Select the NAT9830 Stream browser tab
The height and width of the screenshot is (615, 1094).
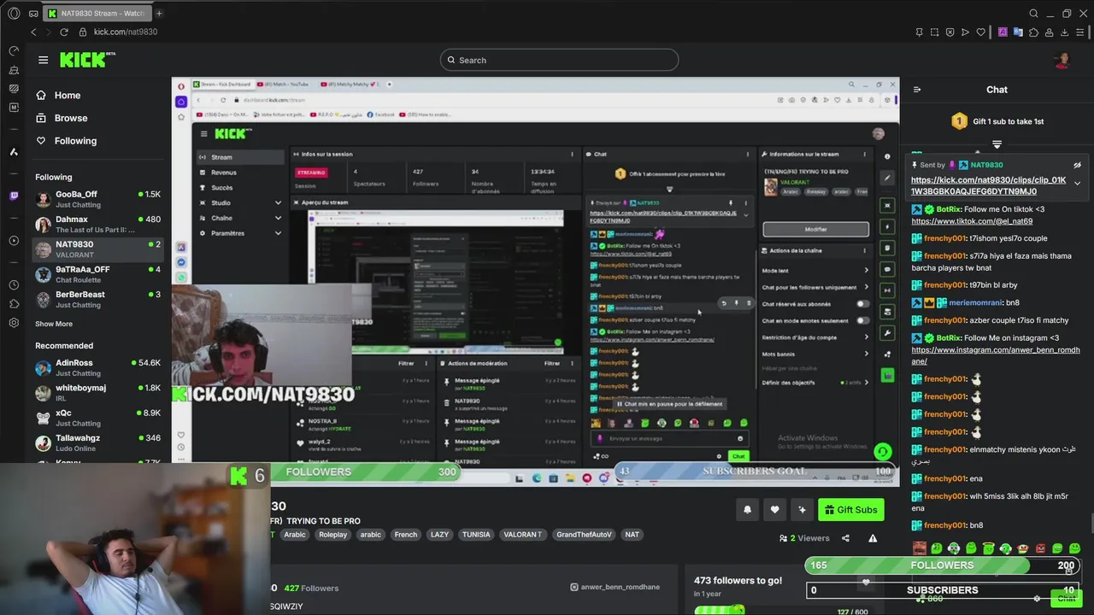click(96, 13)
